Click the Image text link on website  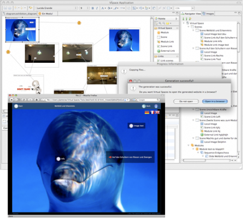click(x=137, y=126)
